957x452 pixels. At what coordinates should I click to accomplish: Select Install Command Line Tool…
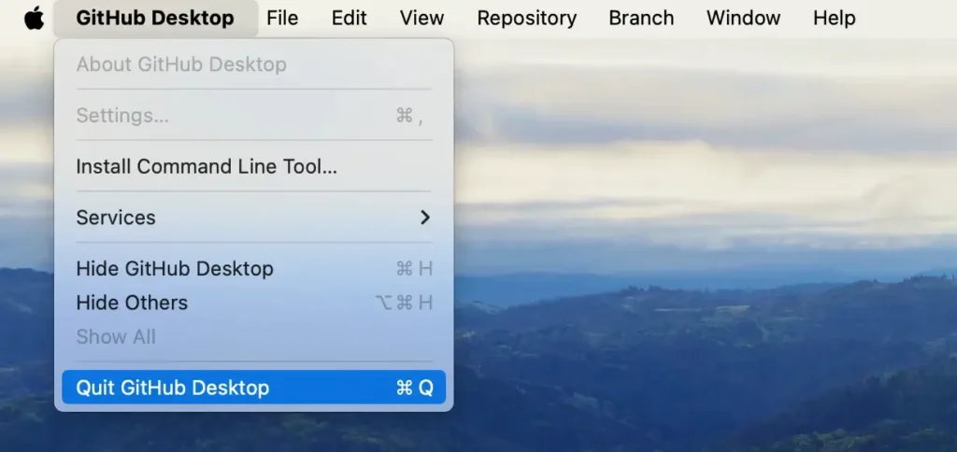coord(254,166)
